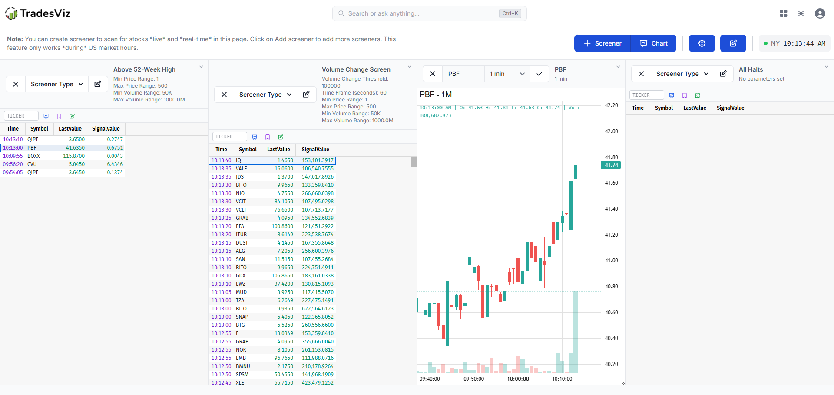This screenshot has height=395, width=834.
Task: Open the chart icon beside the Above 52-Week High ticker filter
Action: 46,116
